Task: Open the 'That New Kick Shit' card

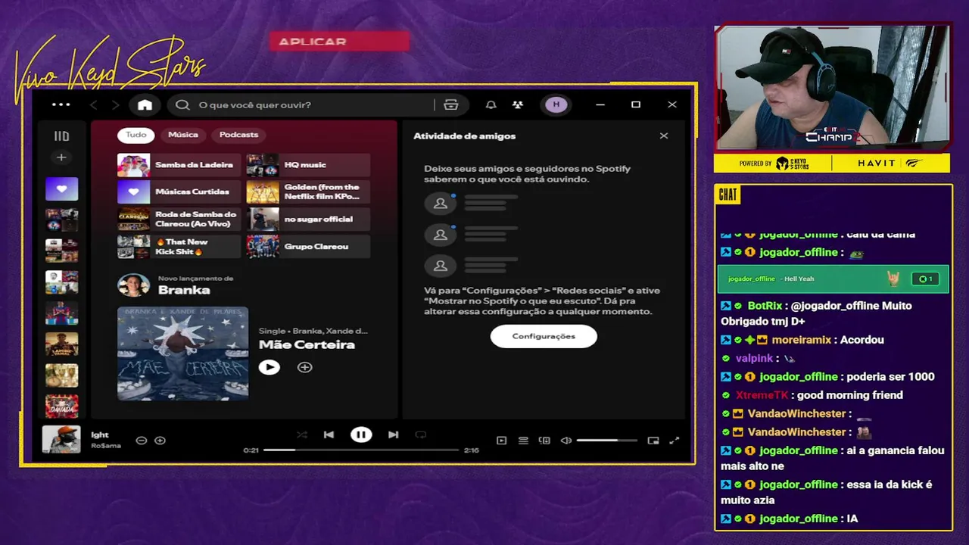Action: 179,247
